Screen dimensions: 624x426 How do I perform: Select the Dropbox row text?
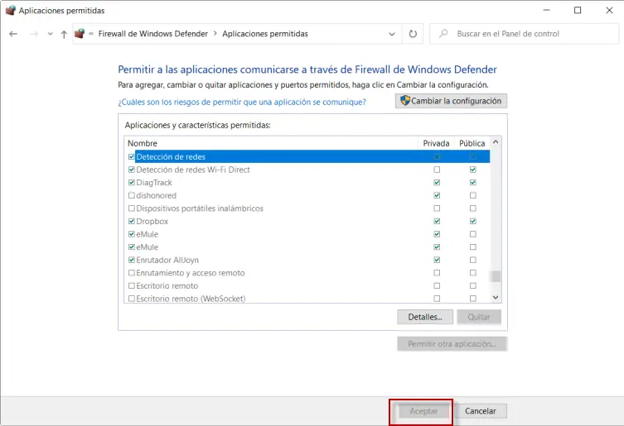click(152, 222)
